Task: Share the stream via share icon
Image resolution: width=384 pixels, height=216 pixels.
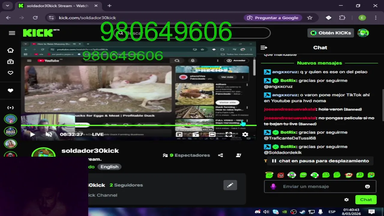Action: pyautogui.click(x=220, y=155)
